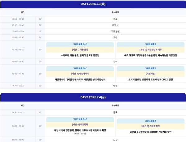Click the 그랜드볼룸 A label above 세션 5
The height and width of the screenshot is (142, 186).
click(x=150, y=121)
